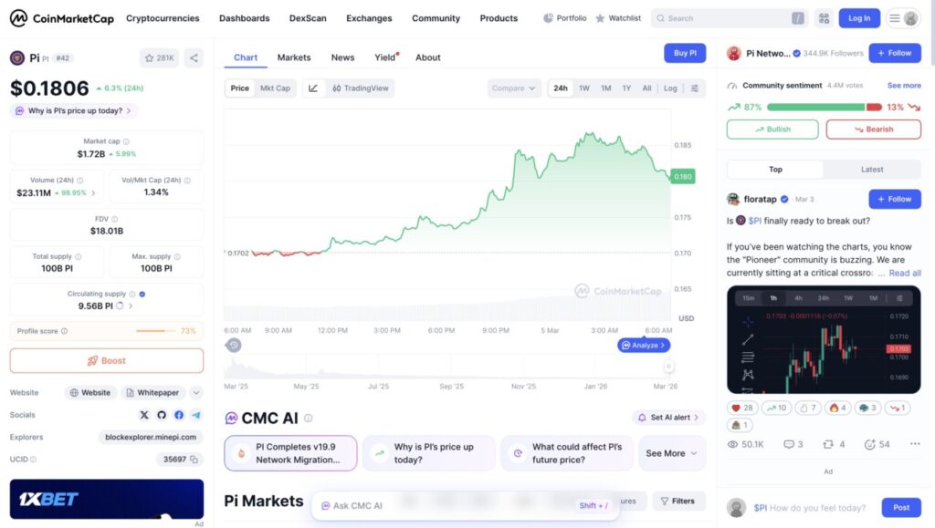This screenshot has height=528, width=935.
Task: Switch the community feed to Latest
Action: pyautogui.click(x=872, y=170)
